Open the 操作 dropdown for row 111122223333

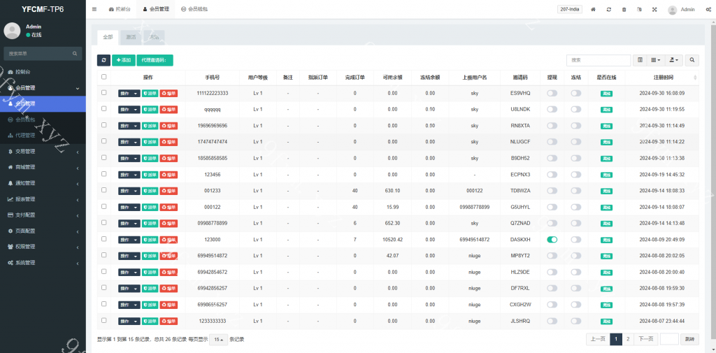(x=129, y=93)
